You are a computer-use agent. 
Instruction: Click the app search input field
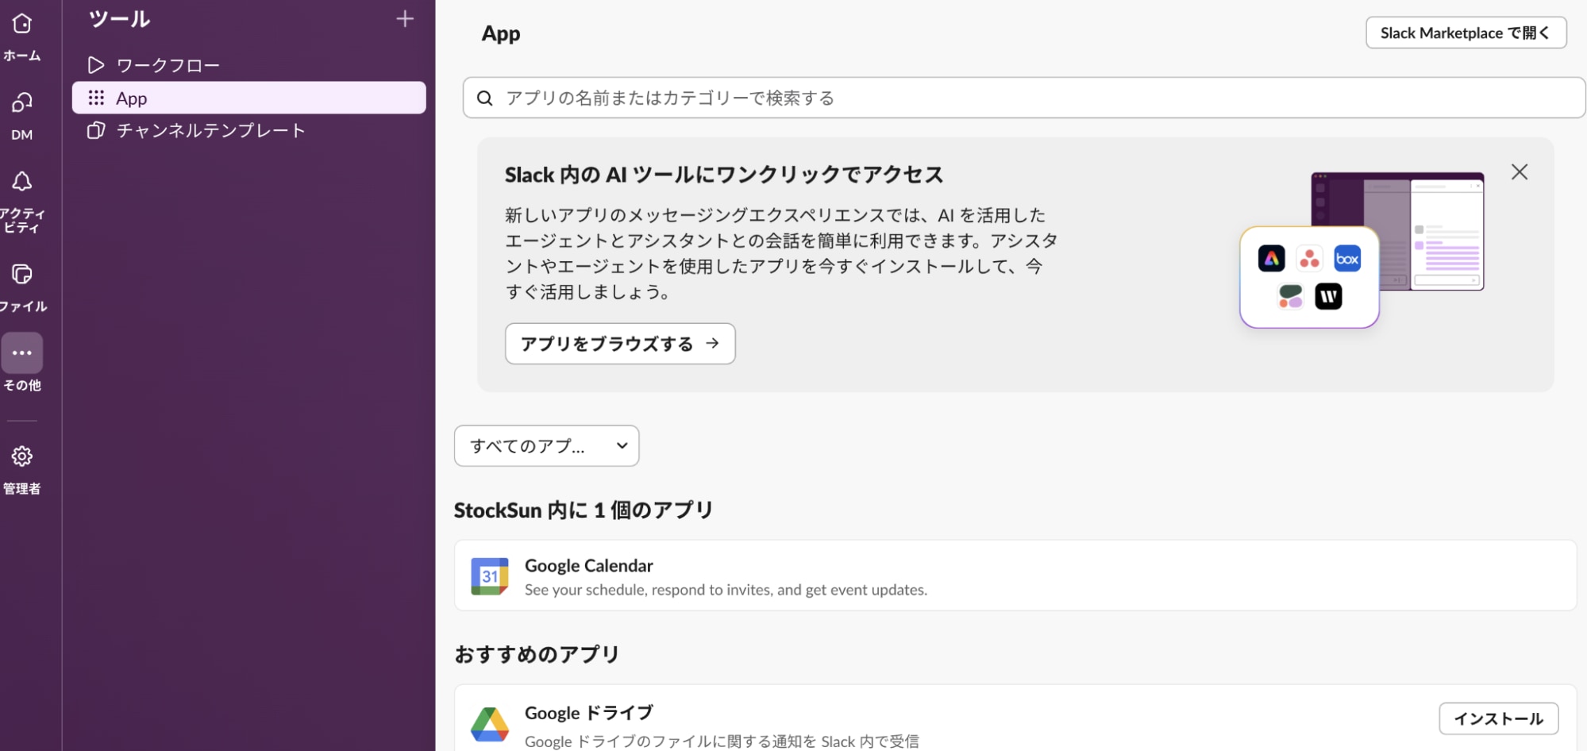(x=873, y=97)
